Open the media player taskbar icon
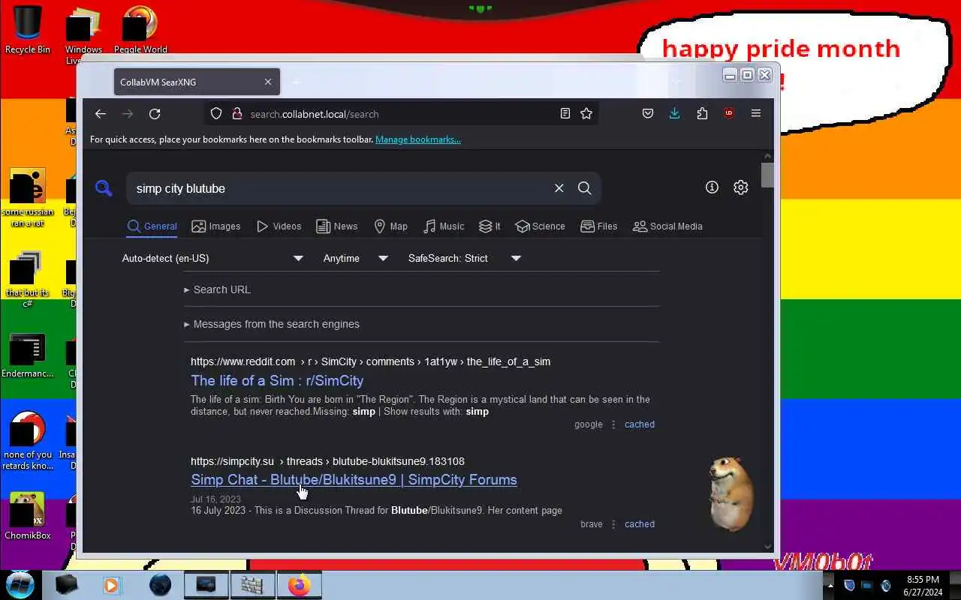This screenshot has height=600, width=961. (112, 585)
